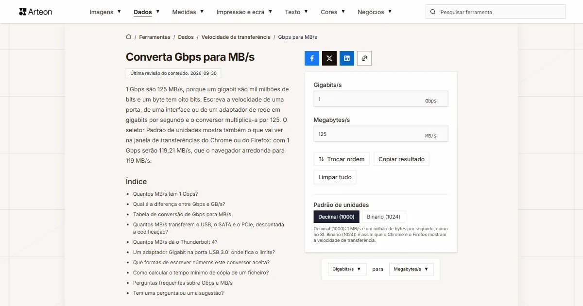Image resolution: width=583 pixels, height=306 pixels.
Task: Jump to Perguntas frequentes sobre Gbps
Action: pos(183,283)
